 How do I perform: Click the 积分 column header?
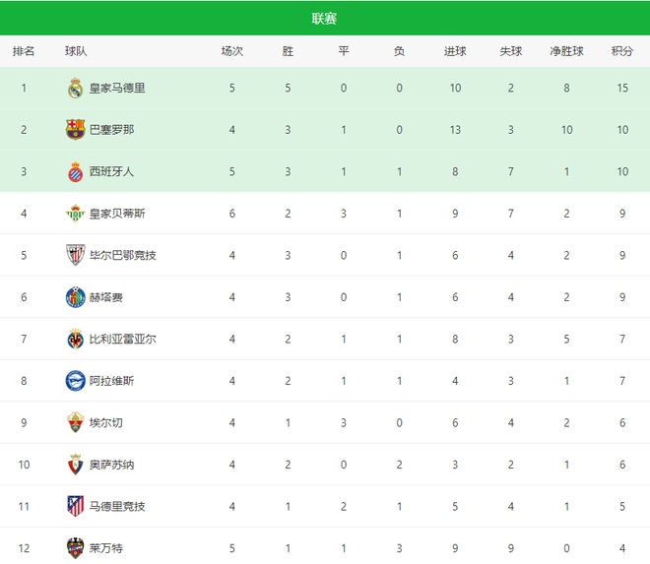pos(621,51)
